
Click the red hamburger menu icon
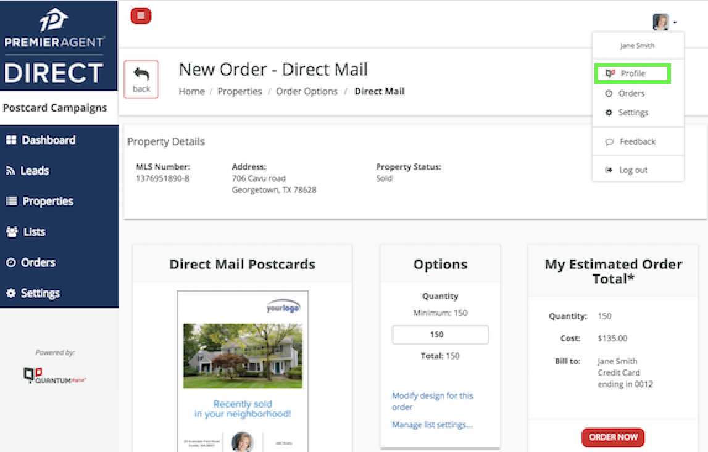[141, 16]
